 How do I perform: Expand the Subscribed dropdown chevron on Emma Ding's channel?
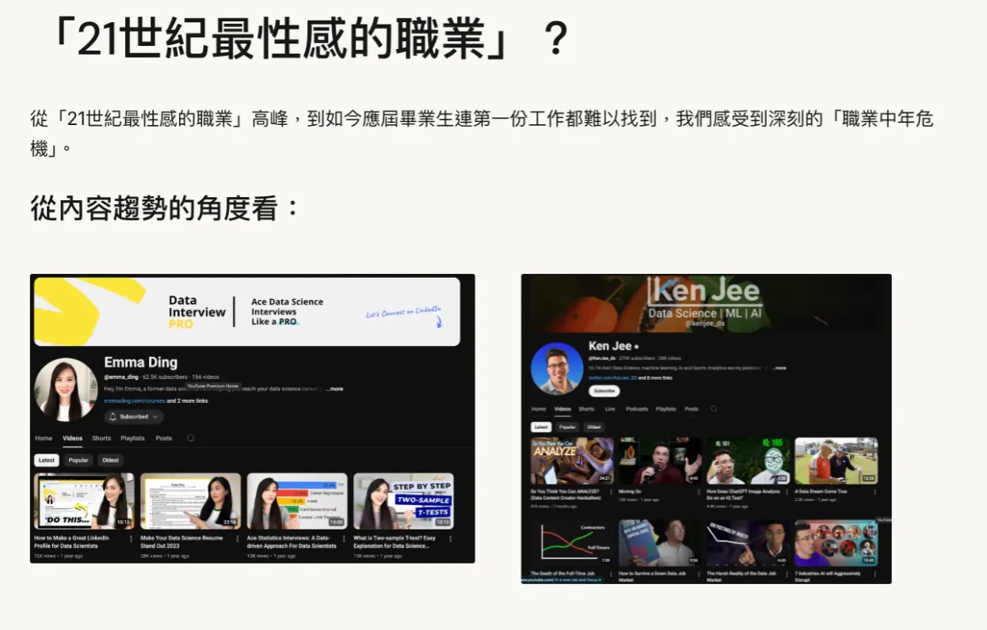pyautogui.click(x=155, y=416)
